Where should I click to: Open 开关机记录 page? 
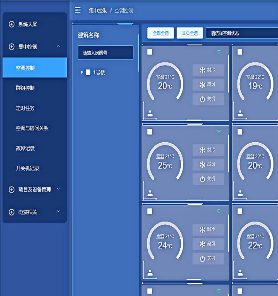click(35, 168)
